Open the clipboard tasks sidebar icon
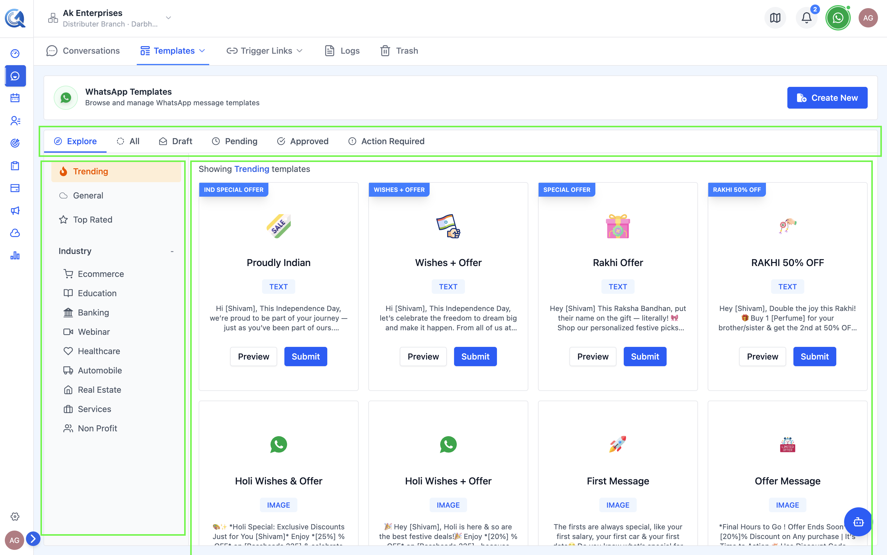 click(15, 166)
